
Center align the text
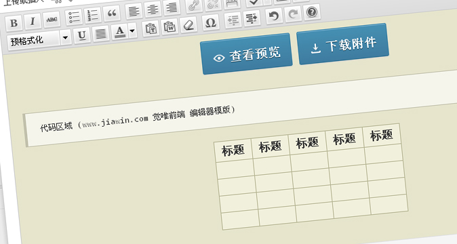[153, 9]
